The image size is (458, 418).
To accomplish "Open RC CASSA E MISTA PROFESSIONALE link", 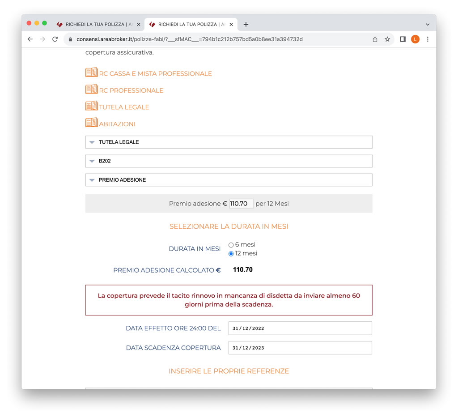I will (x=155, y=74).
